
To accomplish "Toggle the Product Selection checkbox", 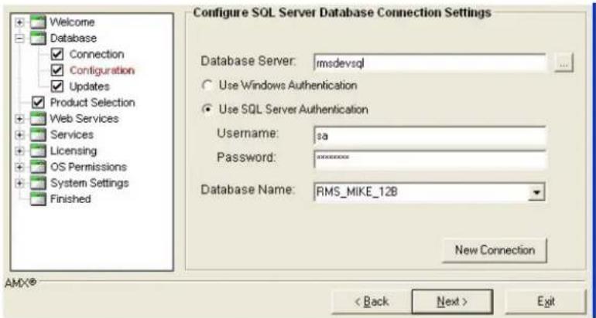I will (38, 103).
